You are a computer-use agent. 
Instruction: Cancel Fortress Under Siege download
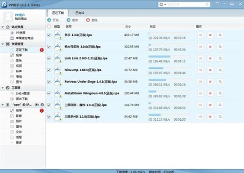point(210,82)
